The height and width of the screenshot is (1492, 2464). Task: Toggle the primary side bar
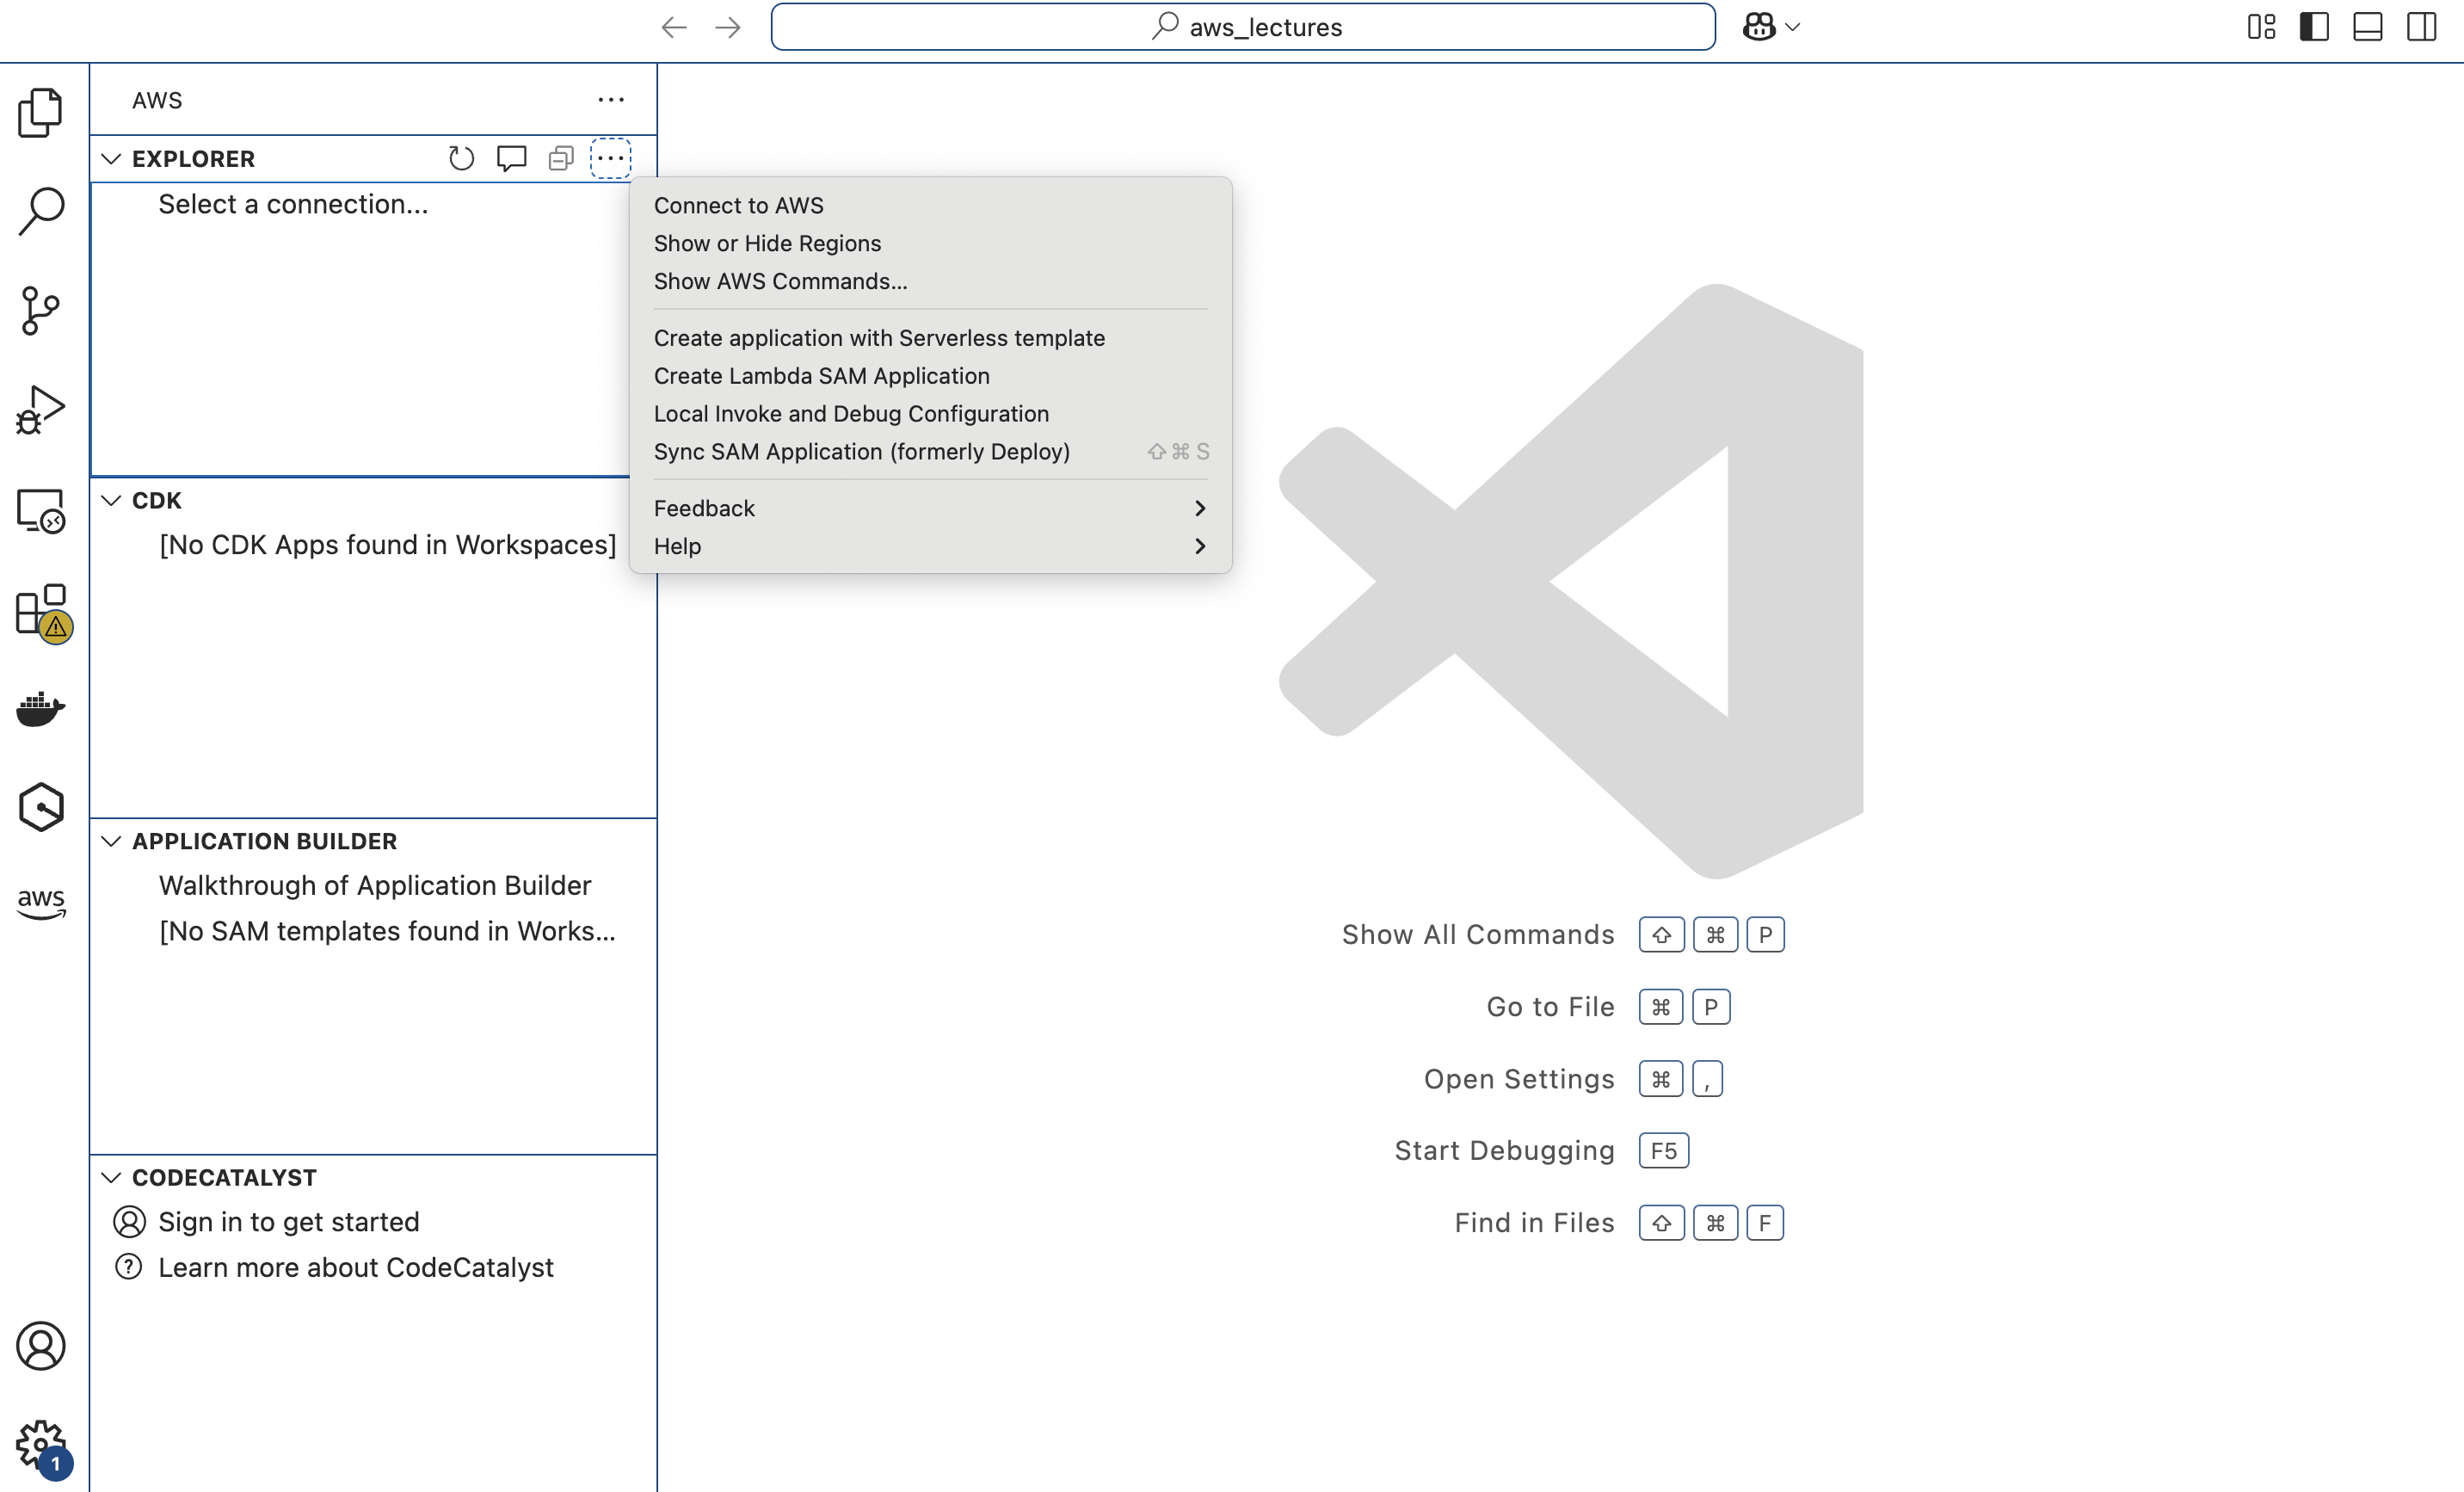pos(2314,27)
